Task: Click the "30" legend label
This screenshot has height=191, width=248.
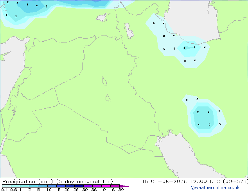Action: tap(85, 189)
